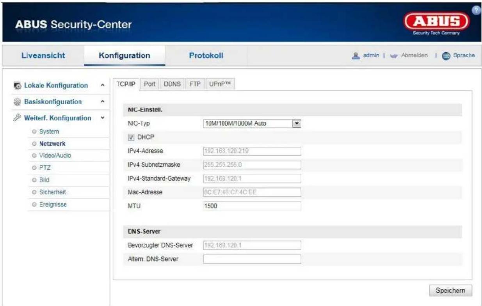Click the Lokale Konfiguration icon

coord(17,85)
